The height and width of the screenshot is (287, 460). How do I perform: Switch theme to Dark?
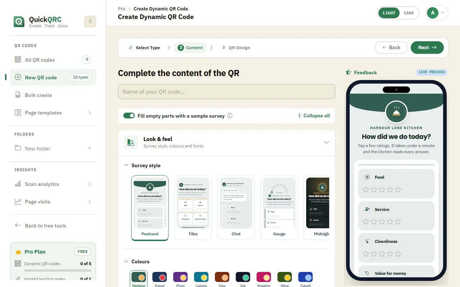[x=409, y=13]
